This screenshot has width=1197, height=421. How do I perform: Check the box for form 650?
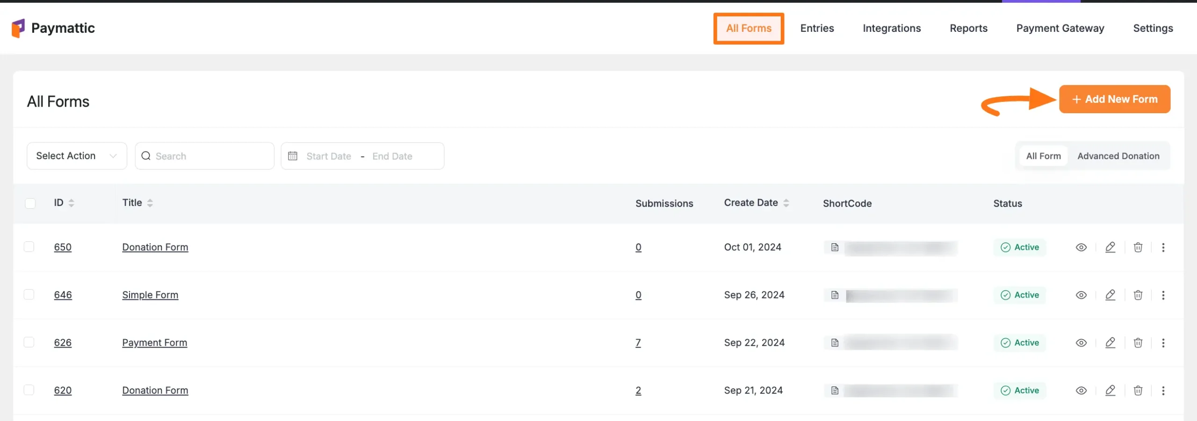29,247
